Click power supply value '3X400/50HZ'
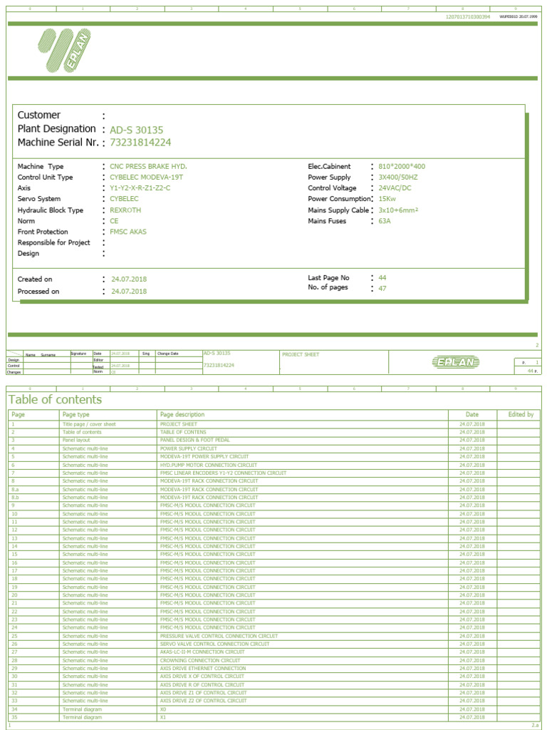 [398, 177]
